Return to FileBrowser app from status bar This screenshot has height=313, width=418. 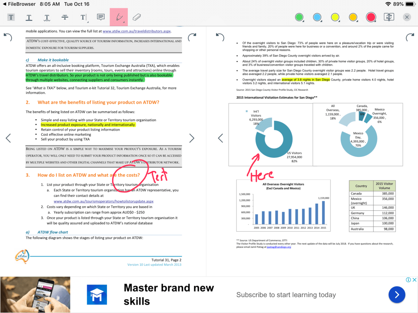tap(18, 4)
